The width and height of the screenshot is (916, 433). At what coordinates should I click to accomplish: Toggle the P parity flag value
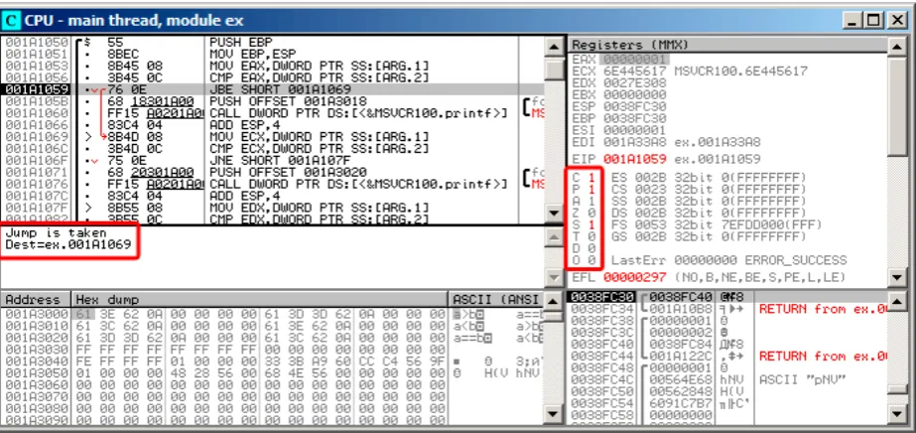pyautogui.click(x=590, y=189)
